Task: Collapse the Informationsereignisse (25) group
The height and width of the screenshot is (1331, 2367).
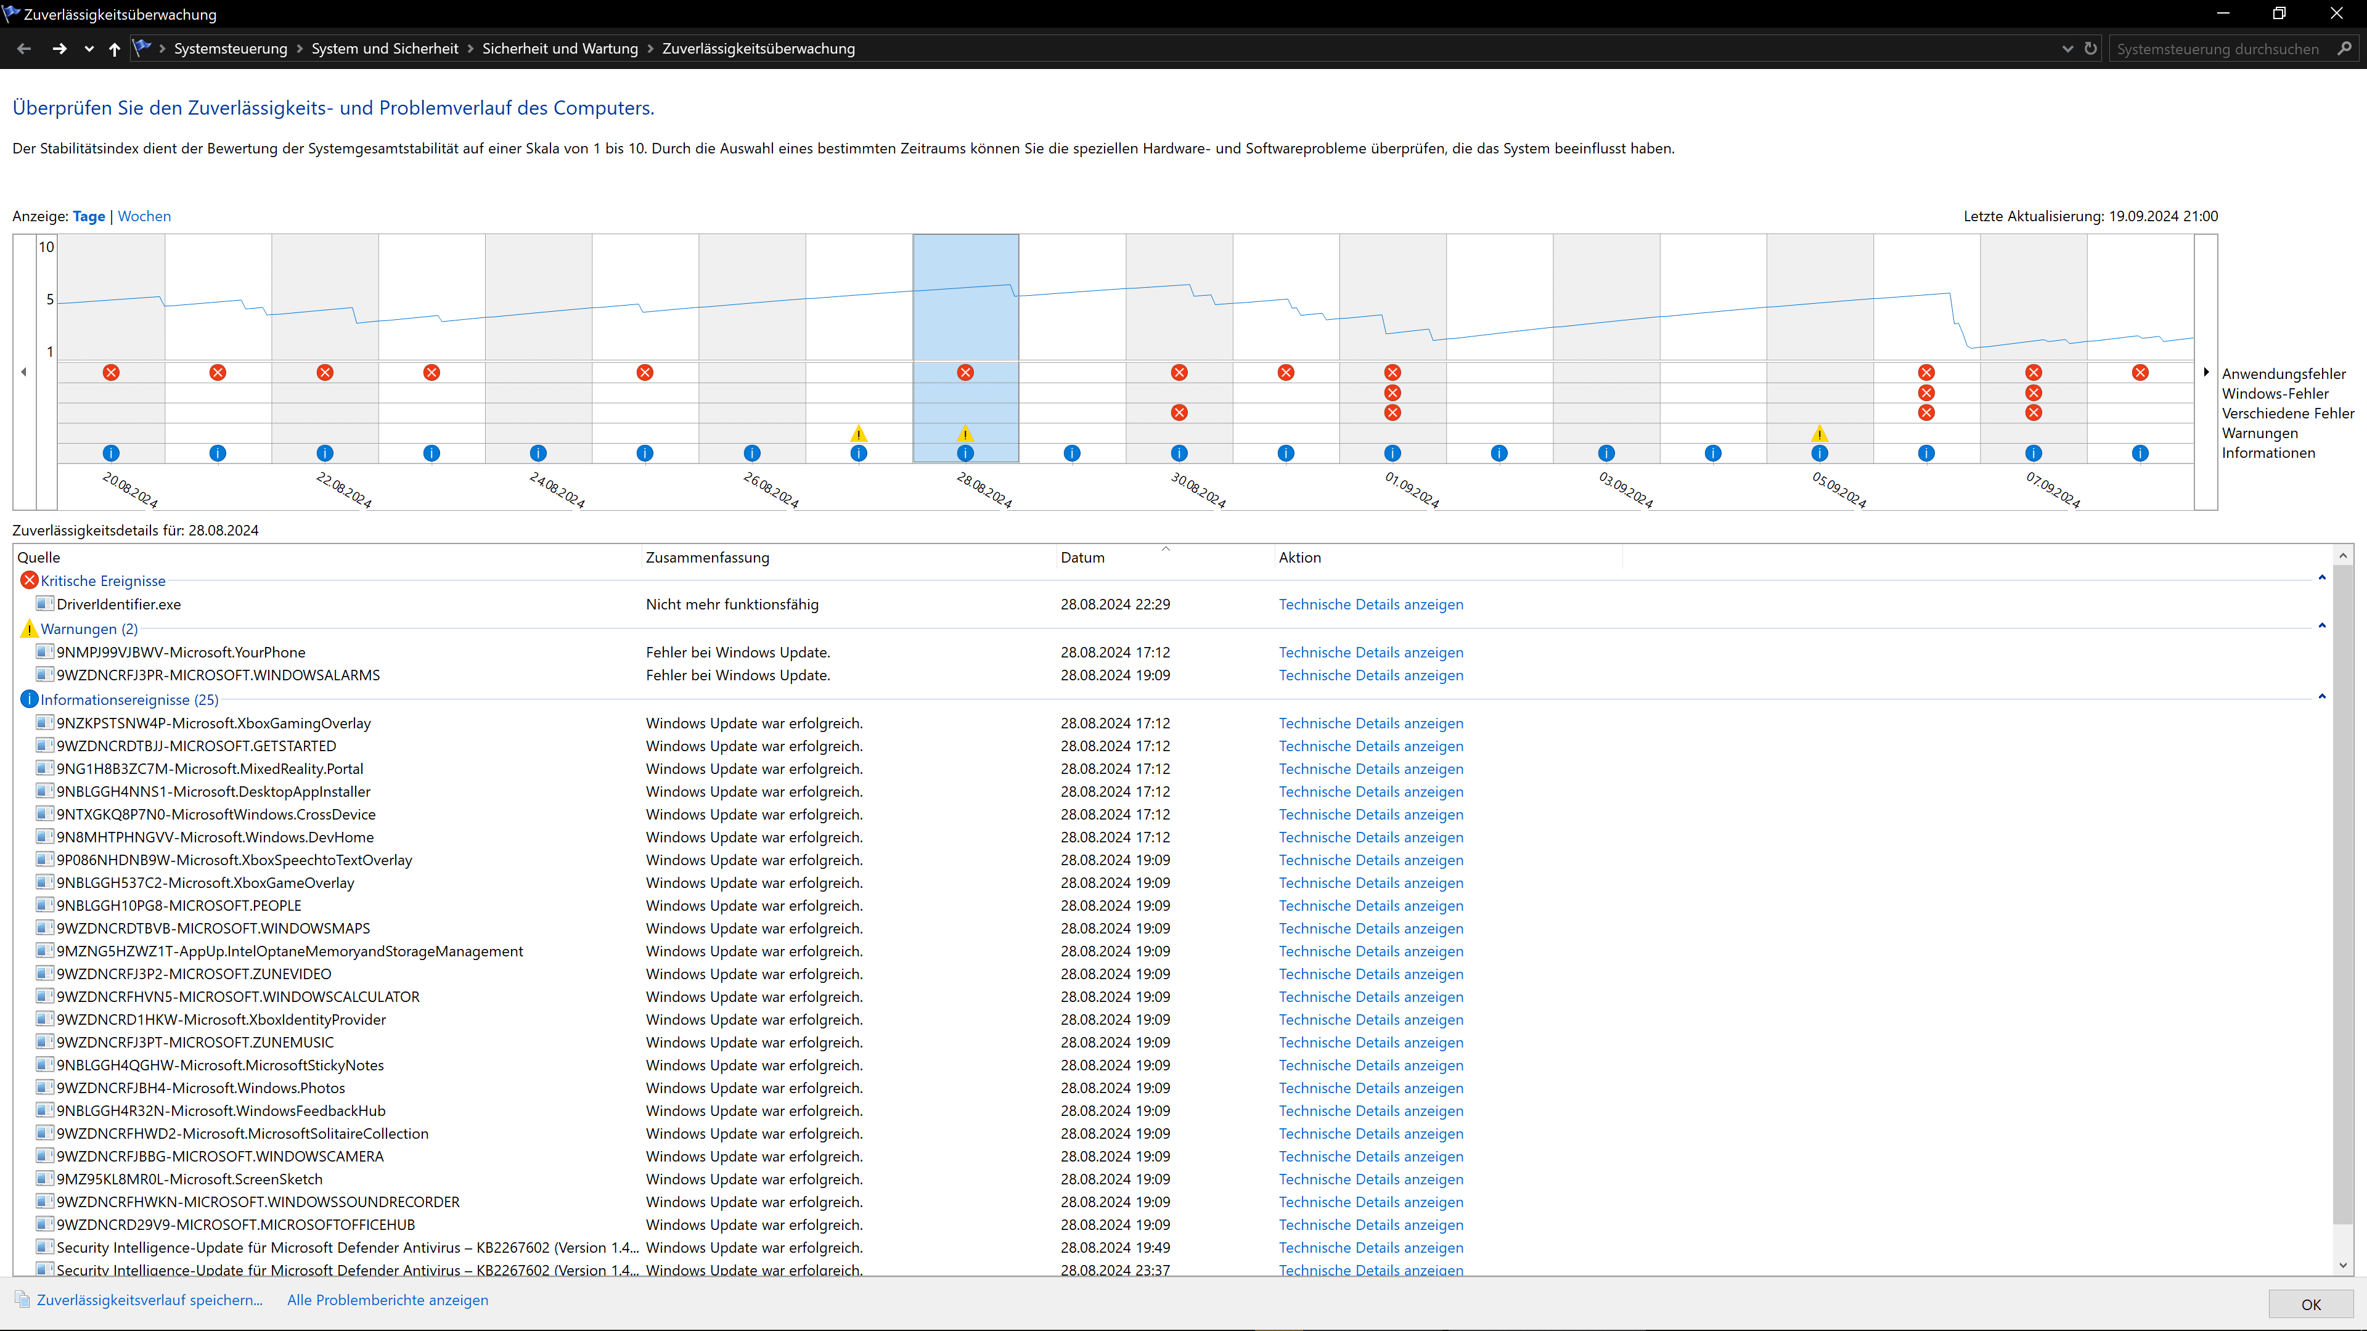Action: 2322,696
